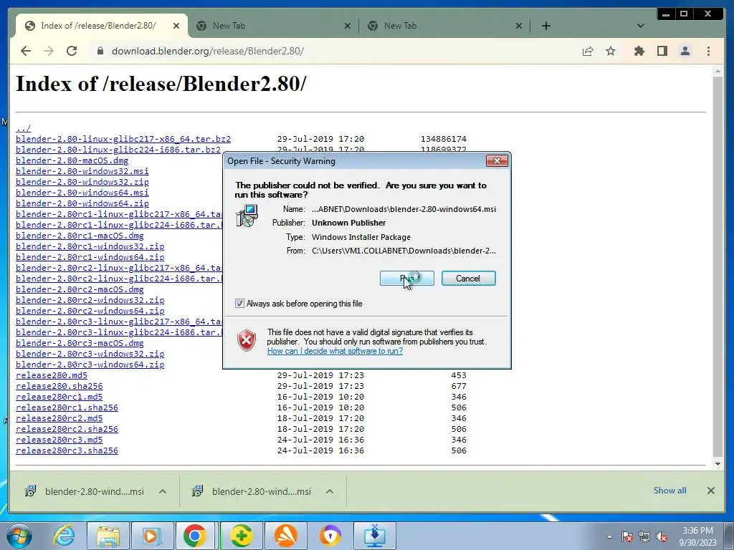
Task: Click the red shield warning icon in dialog
Action: click(247, 340)
